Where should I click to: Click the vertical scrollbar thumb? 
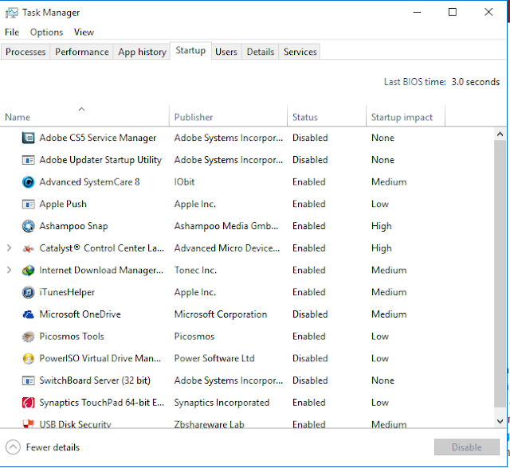(500, 274)
